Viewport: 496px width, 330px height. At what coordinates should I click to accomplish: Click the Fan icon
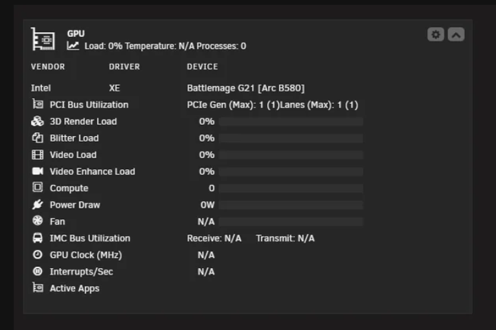38,221
